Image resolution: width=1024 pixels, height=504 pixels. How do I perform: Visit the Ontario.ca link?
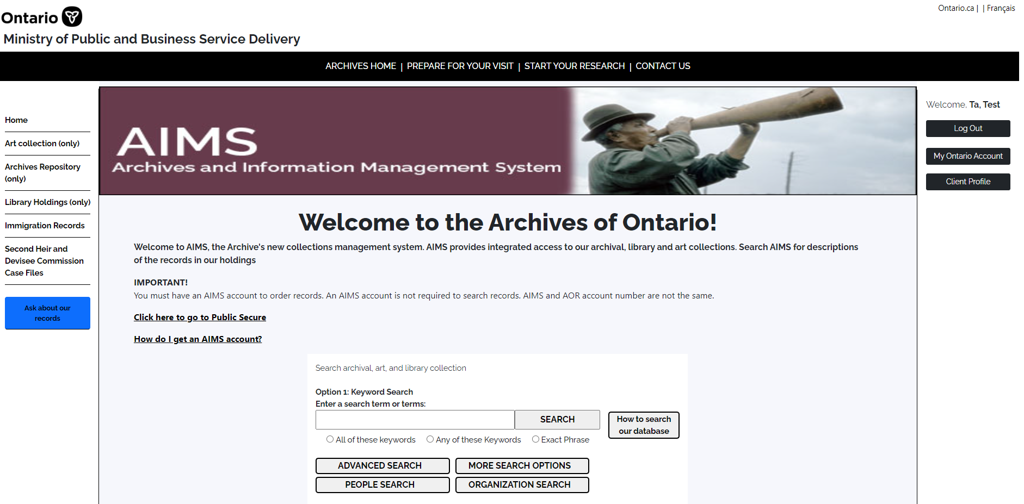(956, 8)
